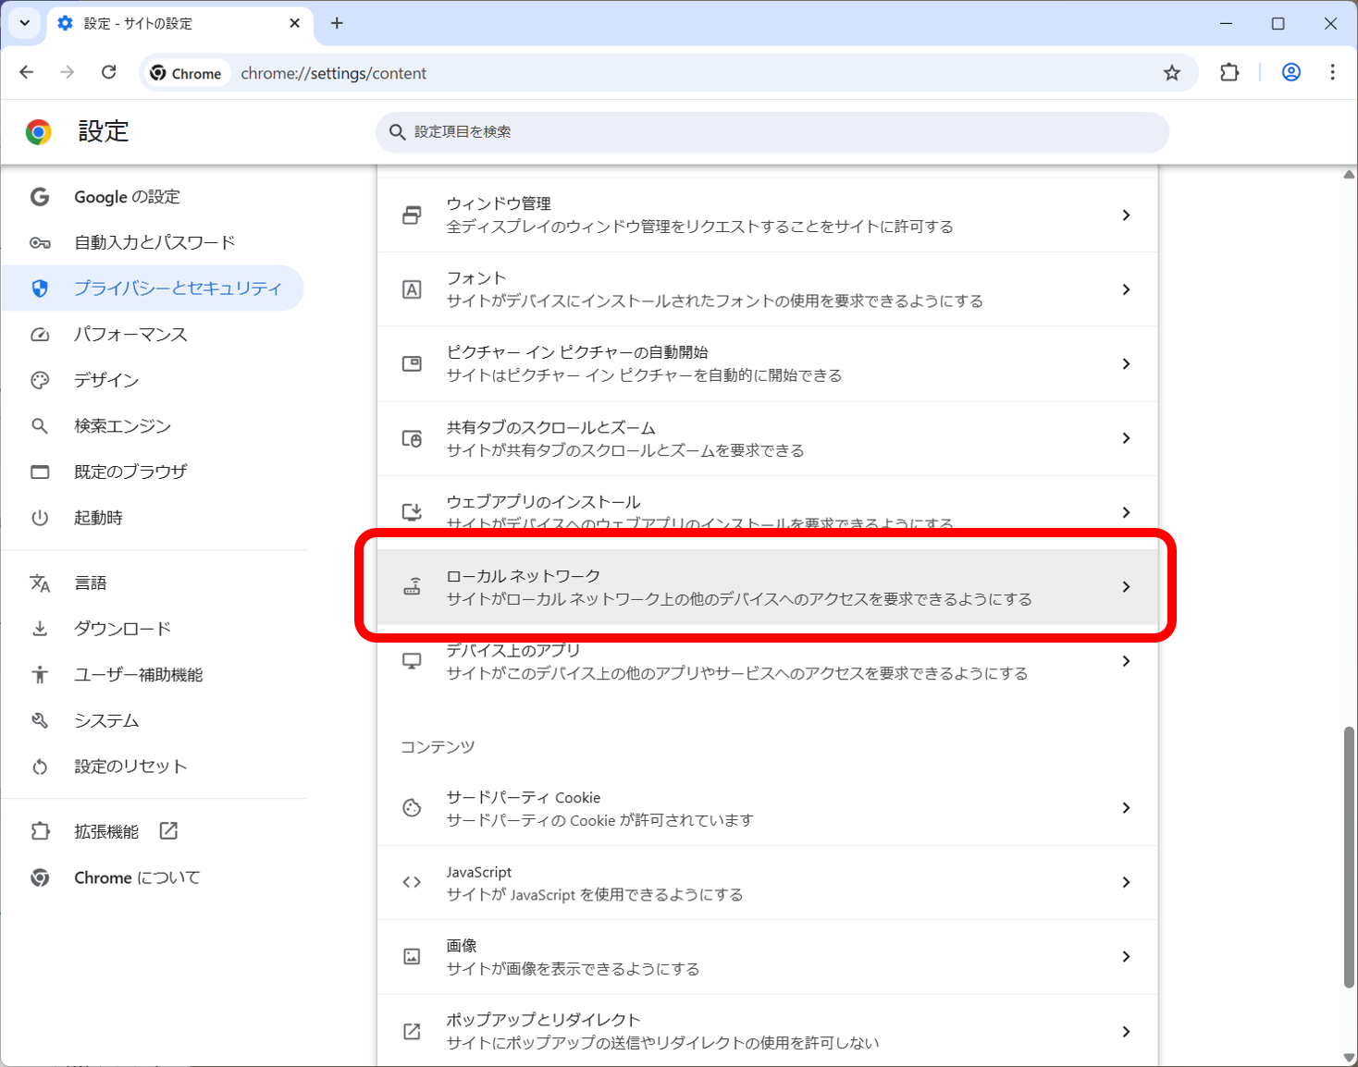
Task: Click the font A icon for フォント
Action: pos(412,289)
